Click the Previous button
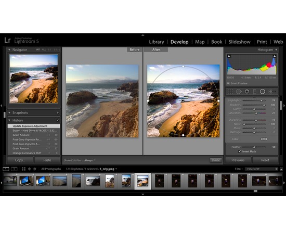286x229 pixels. (238, 160)
